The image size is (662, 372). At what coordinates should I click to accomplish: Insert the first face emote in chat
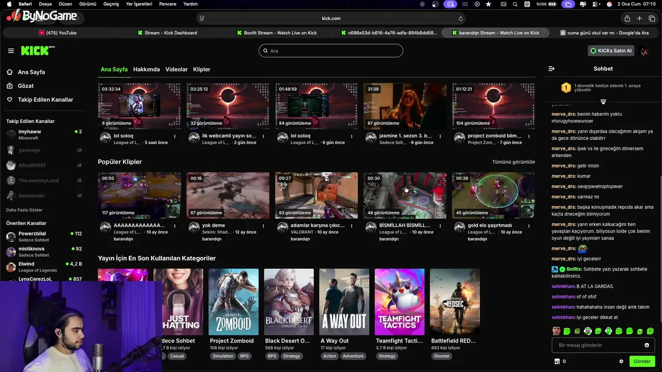tap(556, 331)
